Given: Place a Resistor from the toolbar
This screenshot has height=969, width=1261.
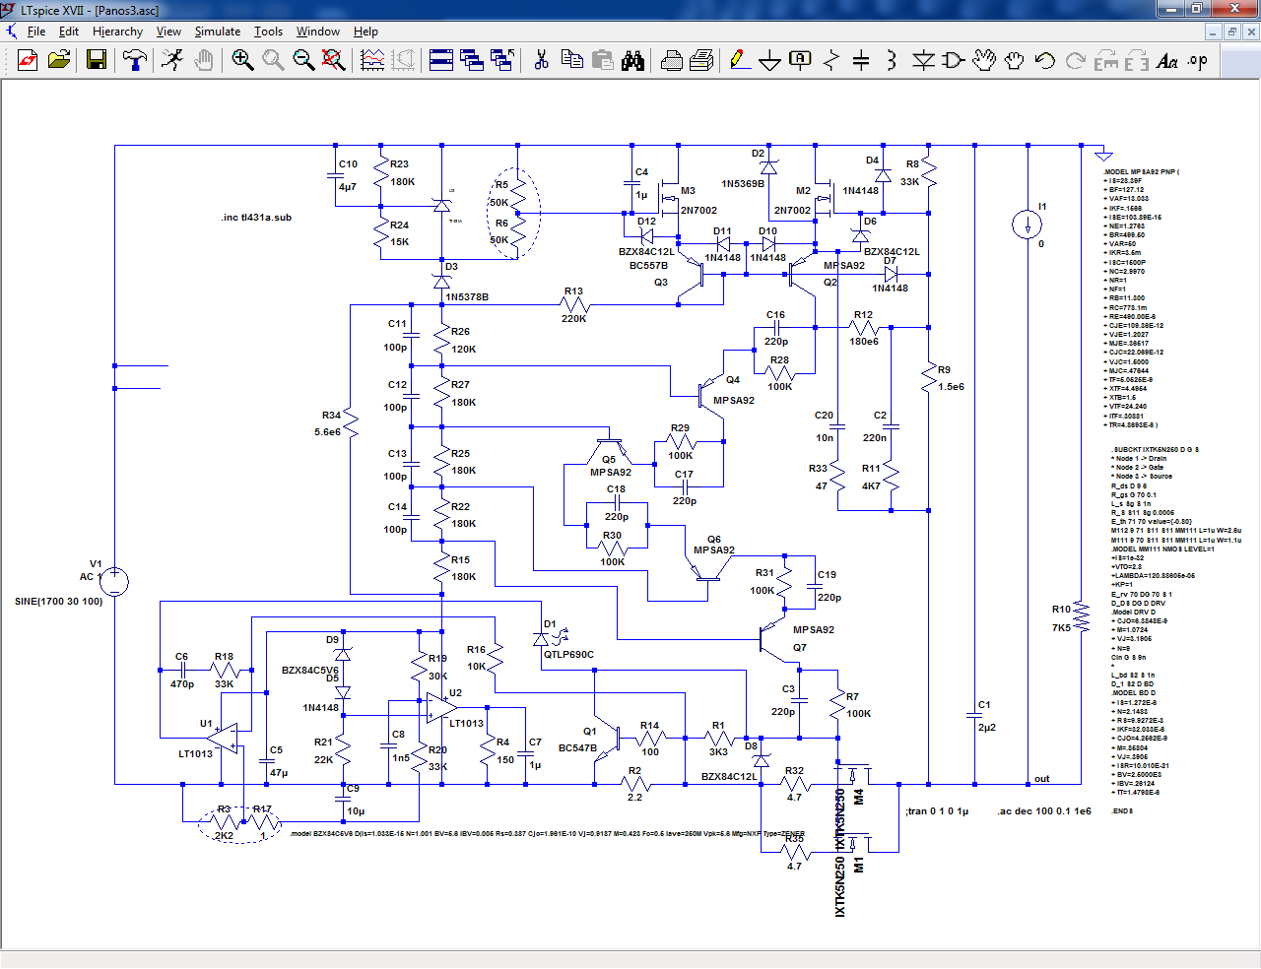Looking at the screenshot, I should (x=830, y=61).
